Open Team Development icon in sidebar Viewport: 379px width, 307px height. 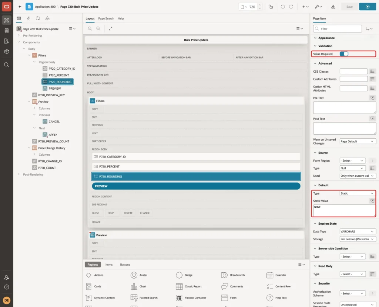(7, 41)
